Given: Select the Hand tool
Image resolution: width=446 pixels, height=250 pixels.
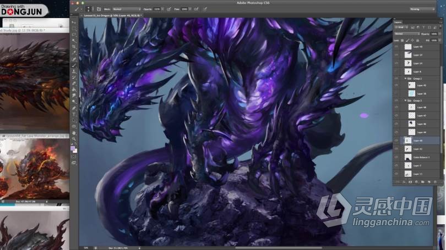Looking at the screenshot, I should click(74, 133).
